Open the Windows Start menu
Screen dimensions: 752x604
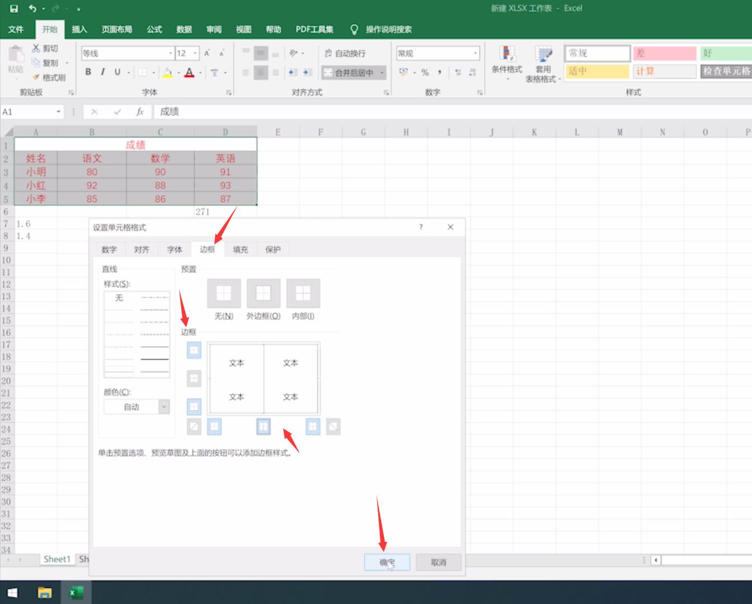point(12,592)
